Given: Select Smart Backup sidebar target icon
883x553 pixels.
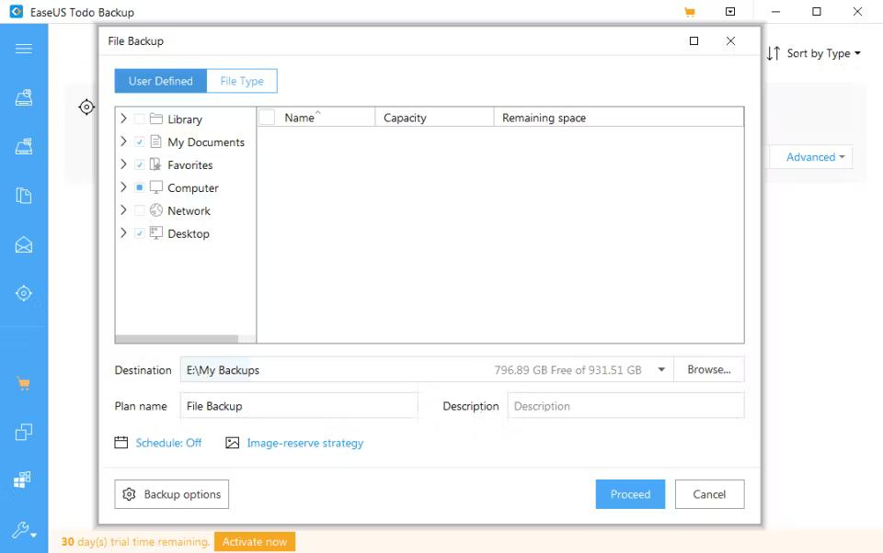Looking at the screenshot, I should tap(24, 293).
